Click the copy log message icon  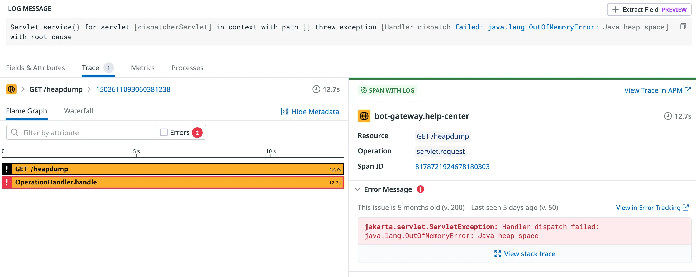[x=683, y=26]
